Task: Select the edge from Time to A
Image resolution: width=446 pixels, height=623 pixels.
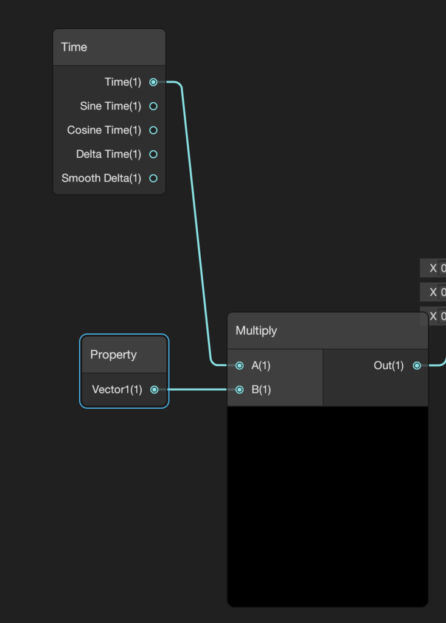Action: (x=195, y=223)
